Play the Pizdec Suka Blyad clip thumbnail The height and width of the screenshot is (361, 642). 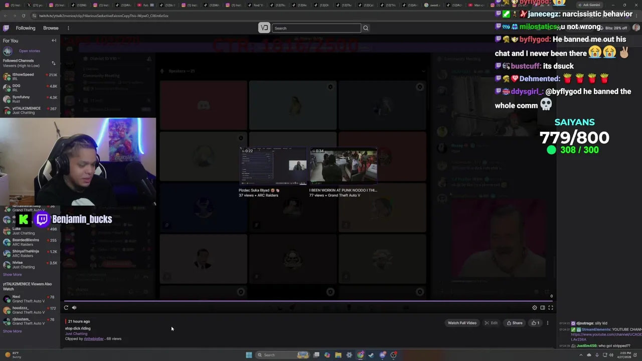coord(273,166)
